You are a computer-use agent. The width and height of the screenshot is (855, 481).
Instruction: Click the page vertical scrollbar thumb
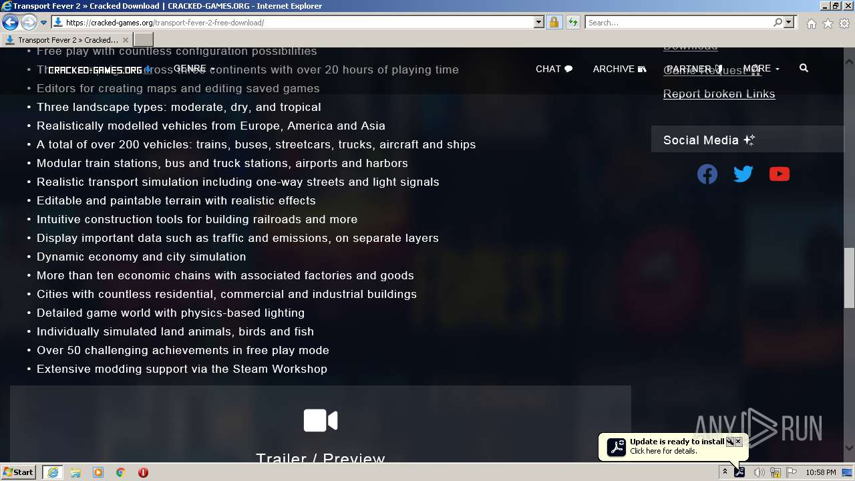coord(849,277)
